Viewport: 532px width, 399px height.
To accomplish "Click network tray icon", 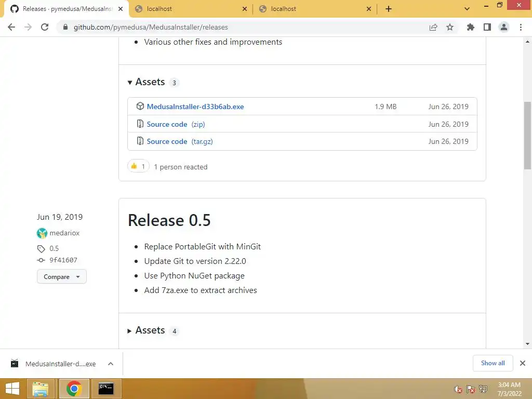I will point(483,389).
